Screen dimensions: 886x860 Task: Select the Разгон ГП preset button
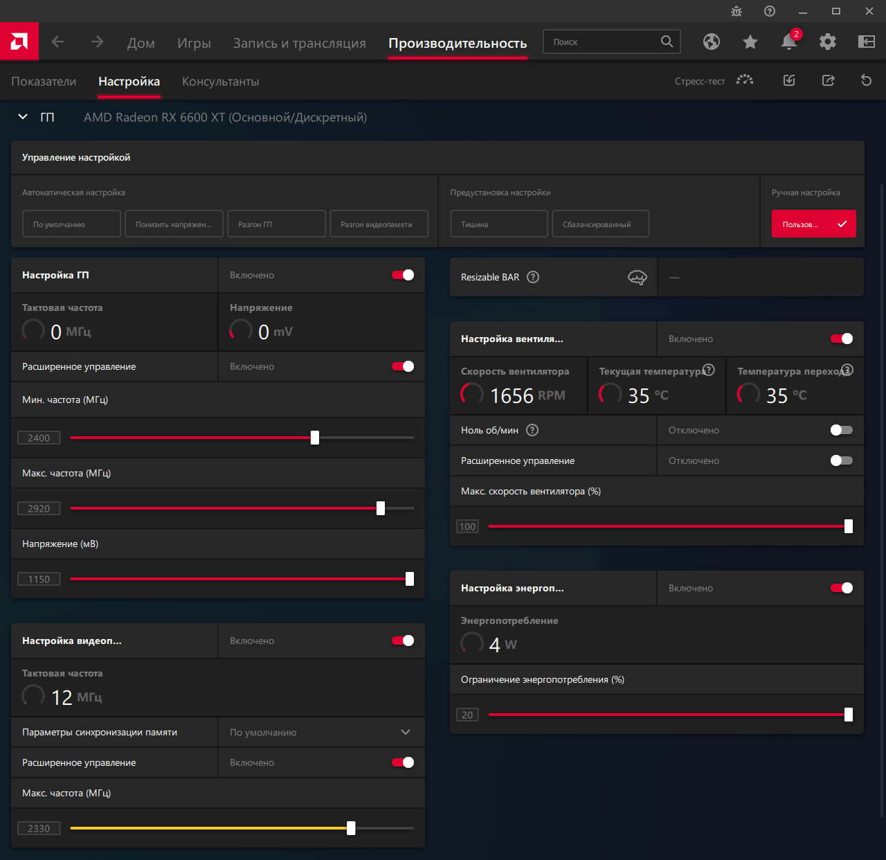click(x=276, y=224)
